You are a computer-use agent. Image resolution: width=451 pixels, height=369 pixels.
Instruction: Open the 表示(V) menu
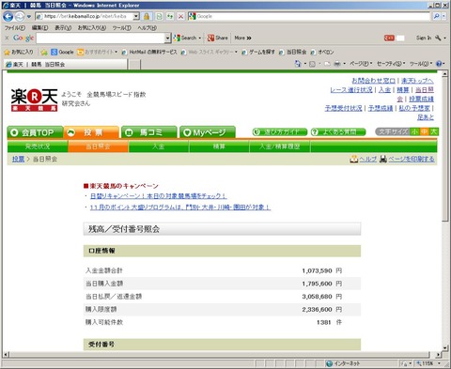pyautogui.click(x=63, y=28)
